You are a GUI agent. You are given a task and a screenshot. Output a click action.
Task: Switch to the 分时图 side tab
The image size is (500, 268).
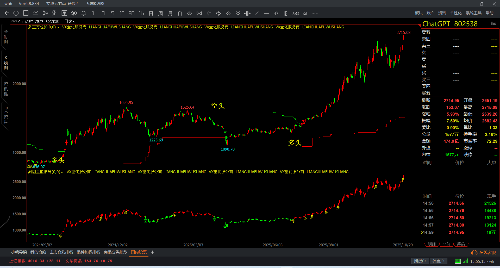point(6,37)
